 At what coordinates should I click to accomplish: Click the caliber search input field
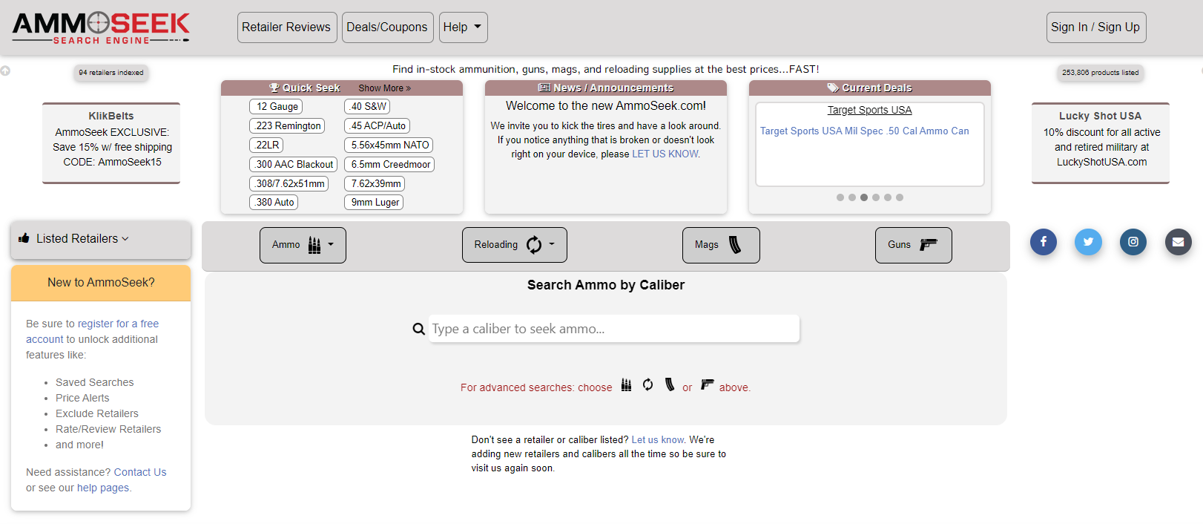(x=614, y=329)
